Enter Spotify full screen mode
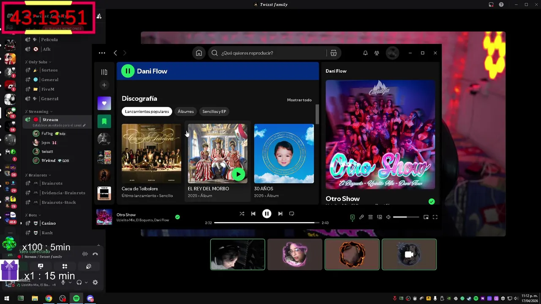The image size is (541, 304). (435, 217)
